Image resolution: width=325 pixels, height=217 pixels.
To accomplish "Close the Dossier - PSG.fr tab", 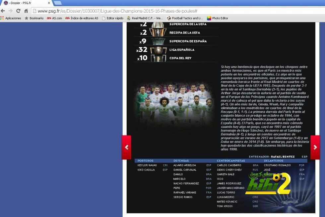I will 49,3.
